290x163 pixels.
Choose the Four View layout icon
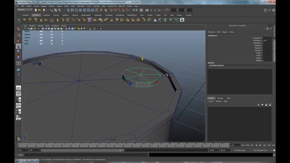coord(18,94)
